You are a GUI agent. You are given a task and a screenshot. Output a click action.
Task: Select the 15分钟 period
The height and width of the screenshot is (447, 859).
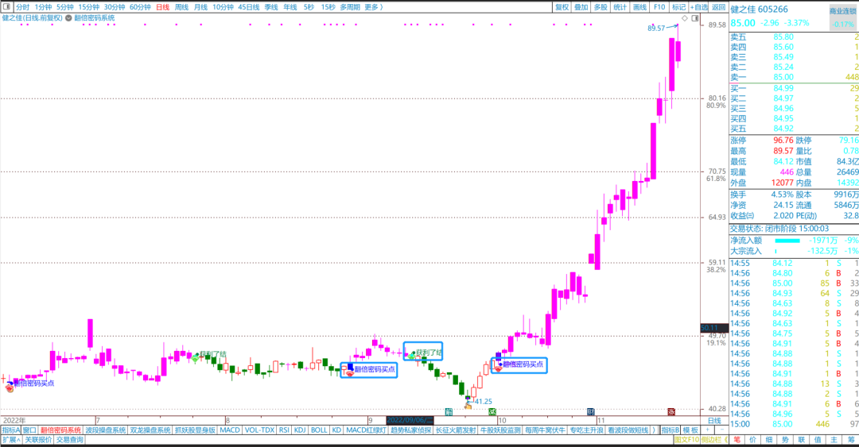(88, 7)
